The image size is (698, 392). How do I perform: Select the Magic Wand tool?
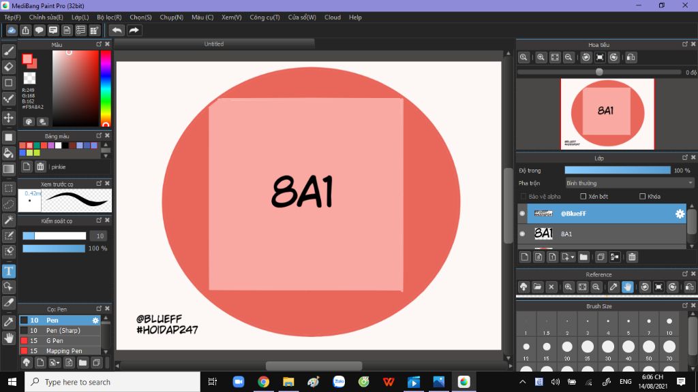click(x=8, y=220)
